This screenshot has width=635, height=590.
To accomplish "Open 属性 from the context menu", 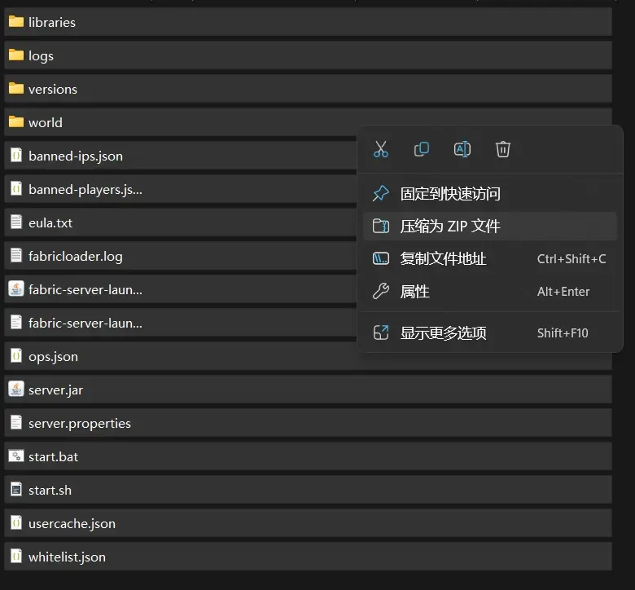I will click(x=414, y=292).
